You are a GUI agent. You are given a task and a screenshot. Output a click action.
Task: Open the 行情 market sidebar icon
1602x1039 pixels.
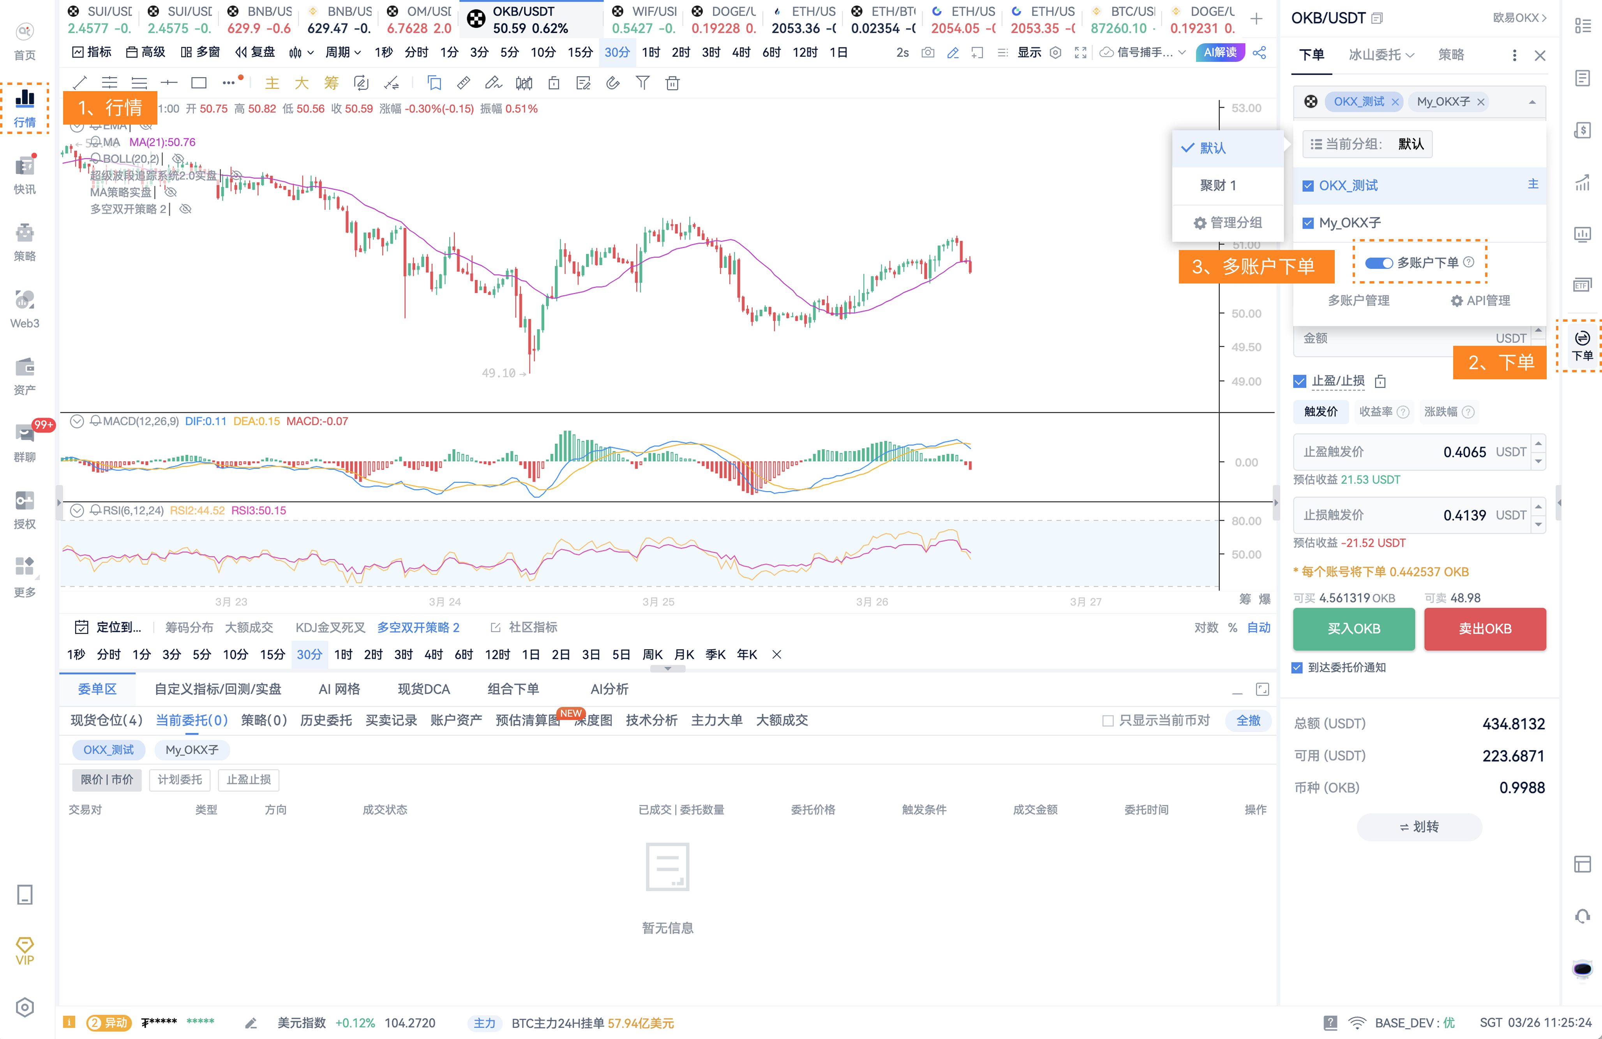(25, 107)
